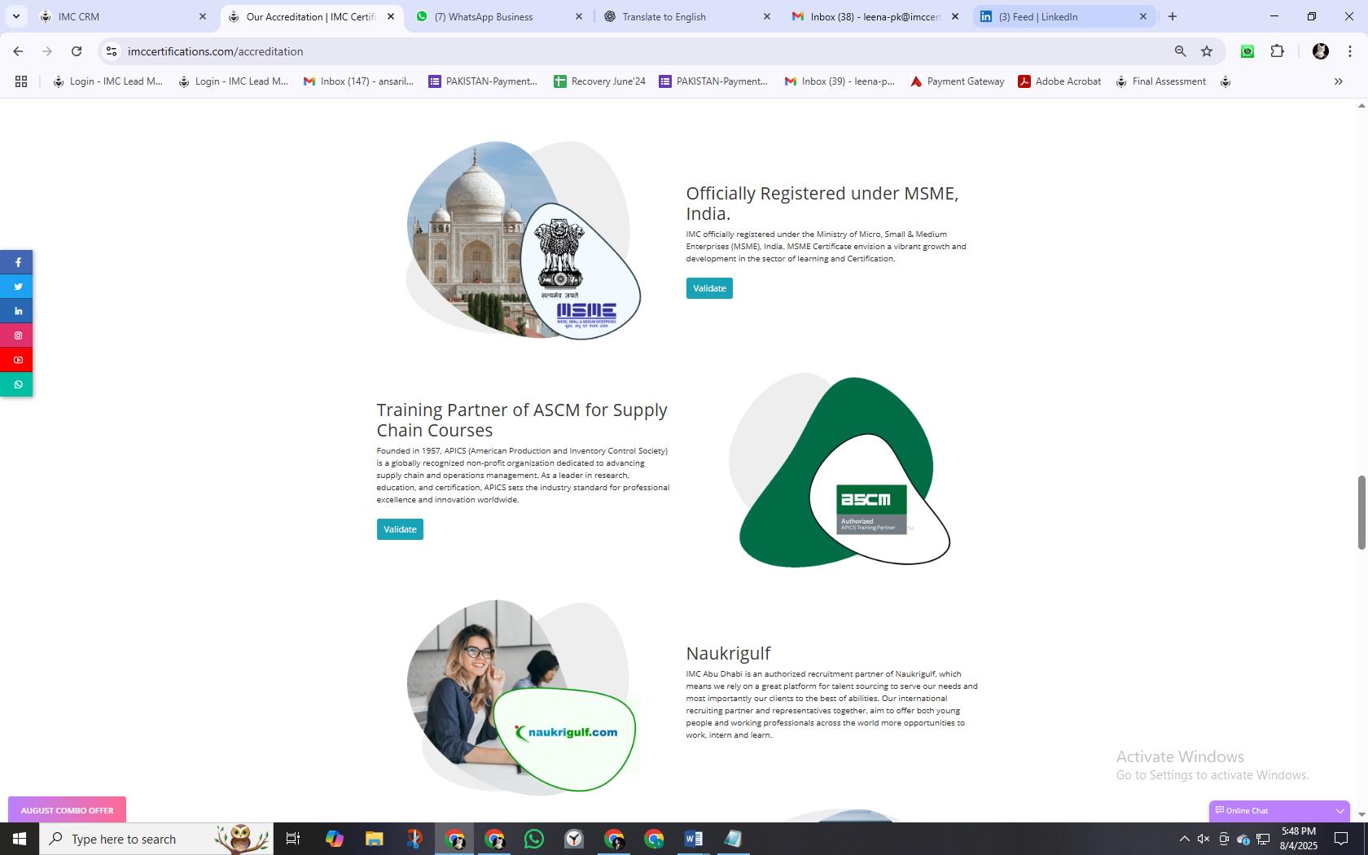Image resolution: width=1368 pixels, height=855 pixels.
Task: Open YouTube sidebar icon
Action: tap(16, 360)
